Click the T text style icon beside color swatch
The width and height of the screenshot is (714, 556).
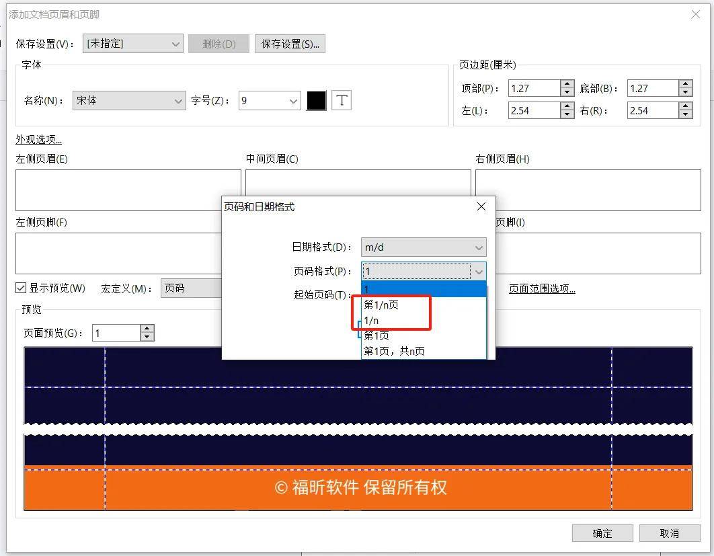click(342, 100)
